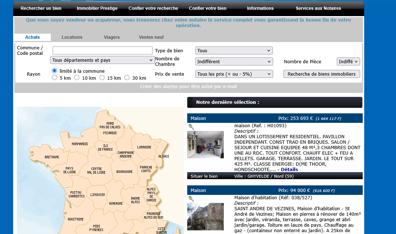Expand the 'Tous départements et pays' dropdown
This screenshot has height=234, width=396.
click(102, 60)
